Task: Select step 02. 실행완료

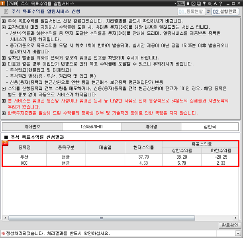Action: pos(225,12)
